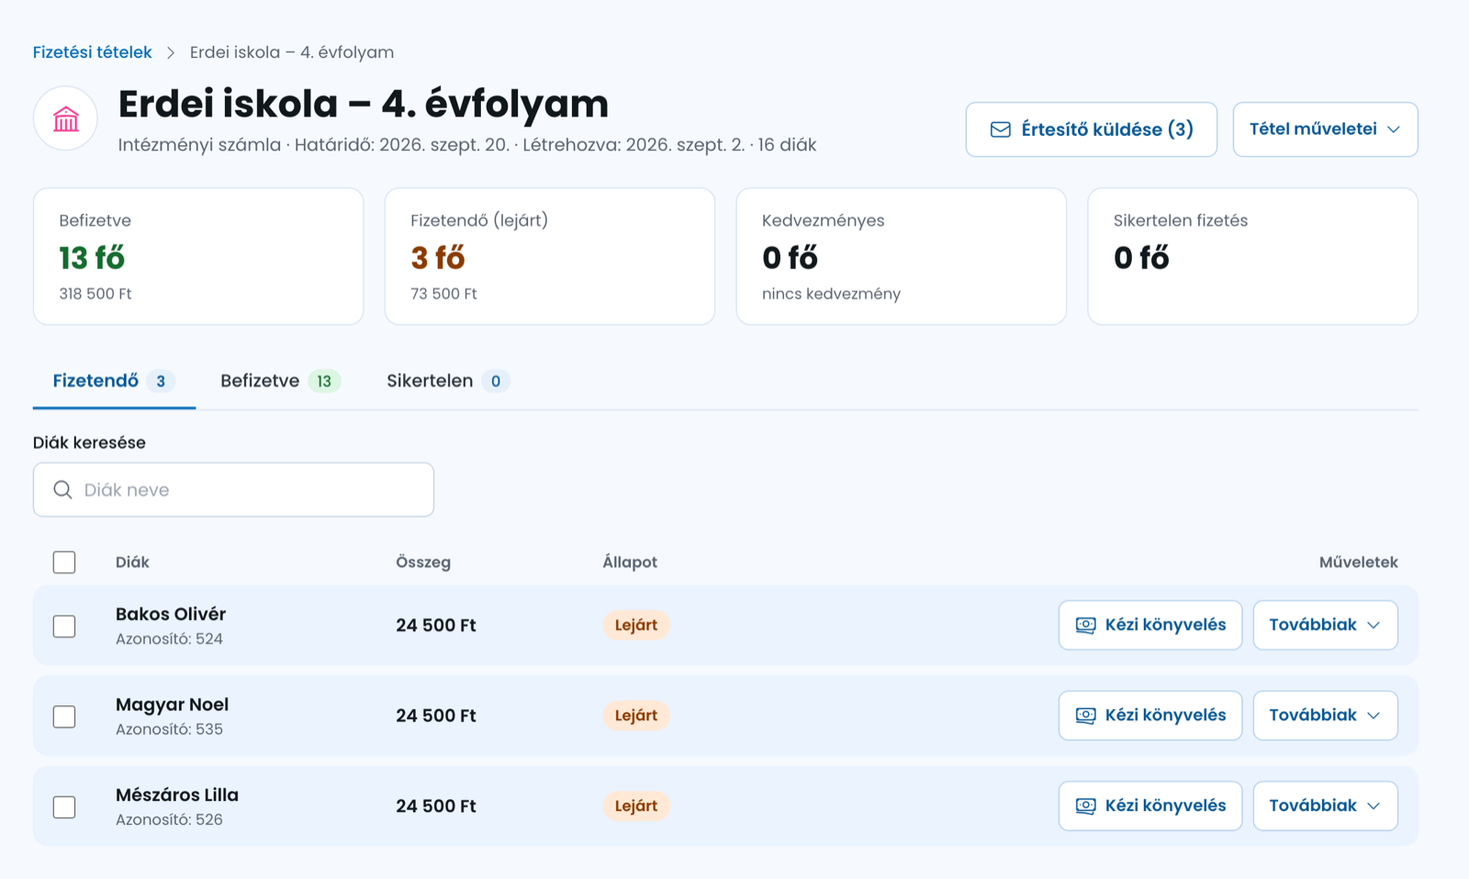The height and width of the screenshot is (879, 1469).
Task: Check the box for Bakos Olivér
Action: (64, 626)
